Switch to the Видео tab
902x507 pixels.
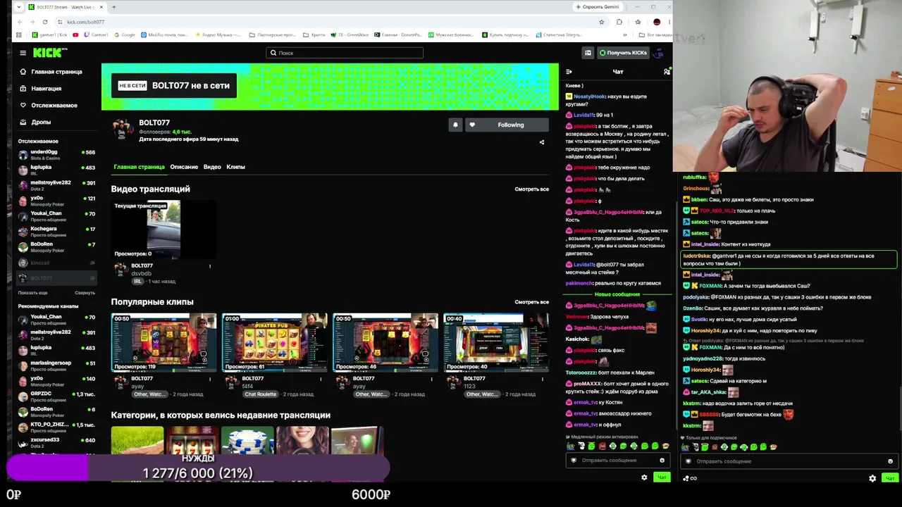point(212,167)
